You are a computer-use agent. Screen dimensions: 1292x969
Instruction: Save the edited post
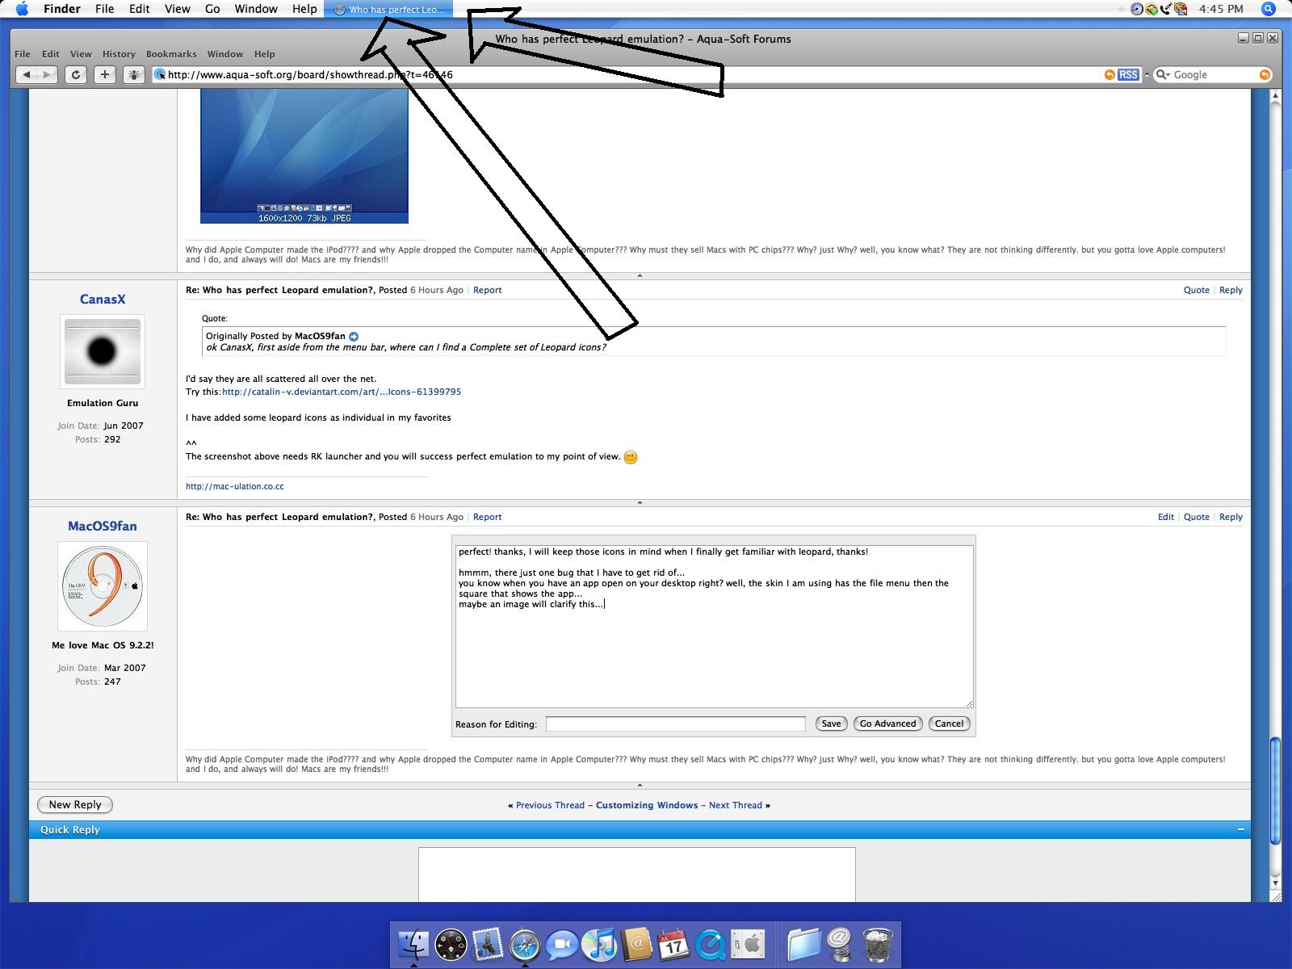point(831,724)
